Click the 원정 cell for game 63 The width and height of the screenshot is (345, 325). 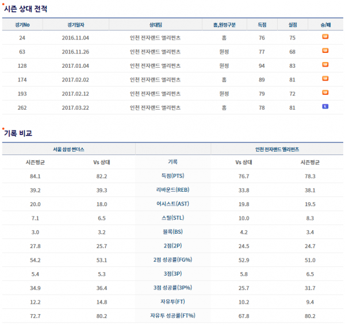point(224,52)
